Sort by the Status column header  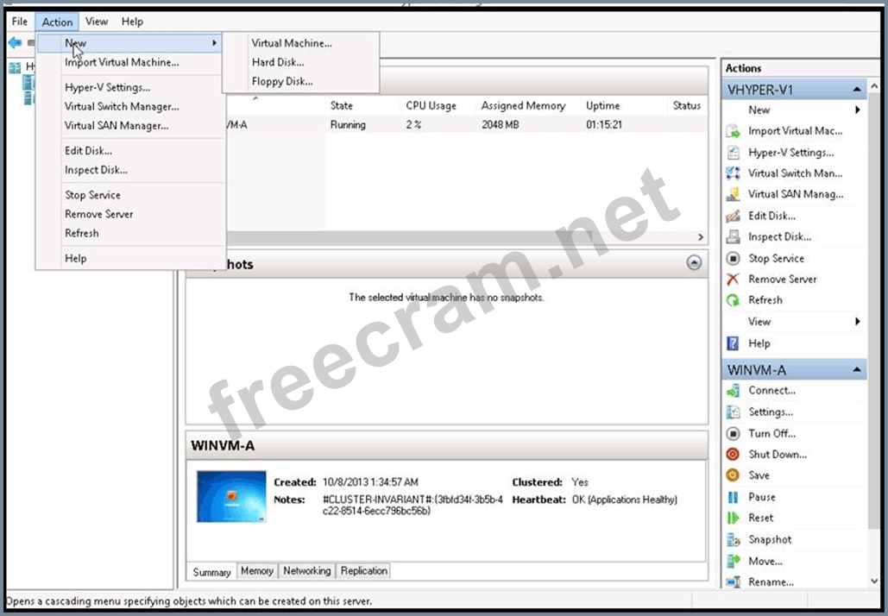click(x=687, y=106)
